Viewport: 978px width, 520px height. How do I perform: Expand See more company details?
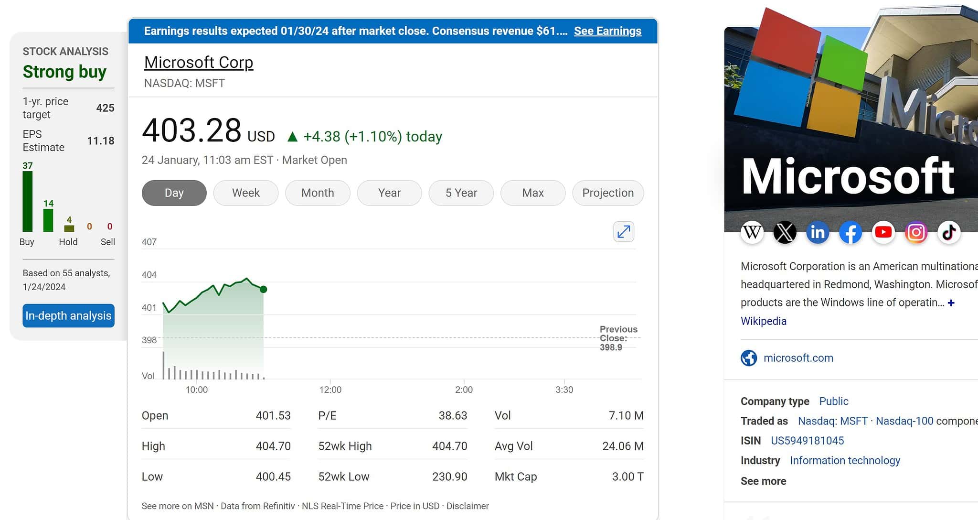[x=763, y=481]
